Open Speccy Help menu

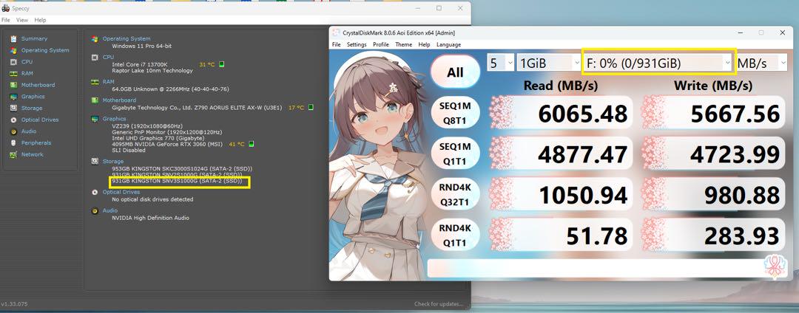point(40,21)
